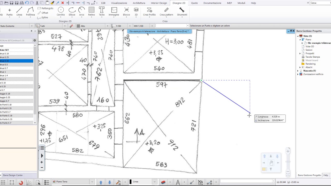Select the Punto point tool
Viewport: 331px width, 186px height.
tap(10, 12)
